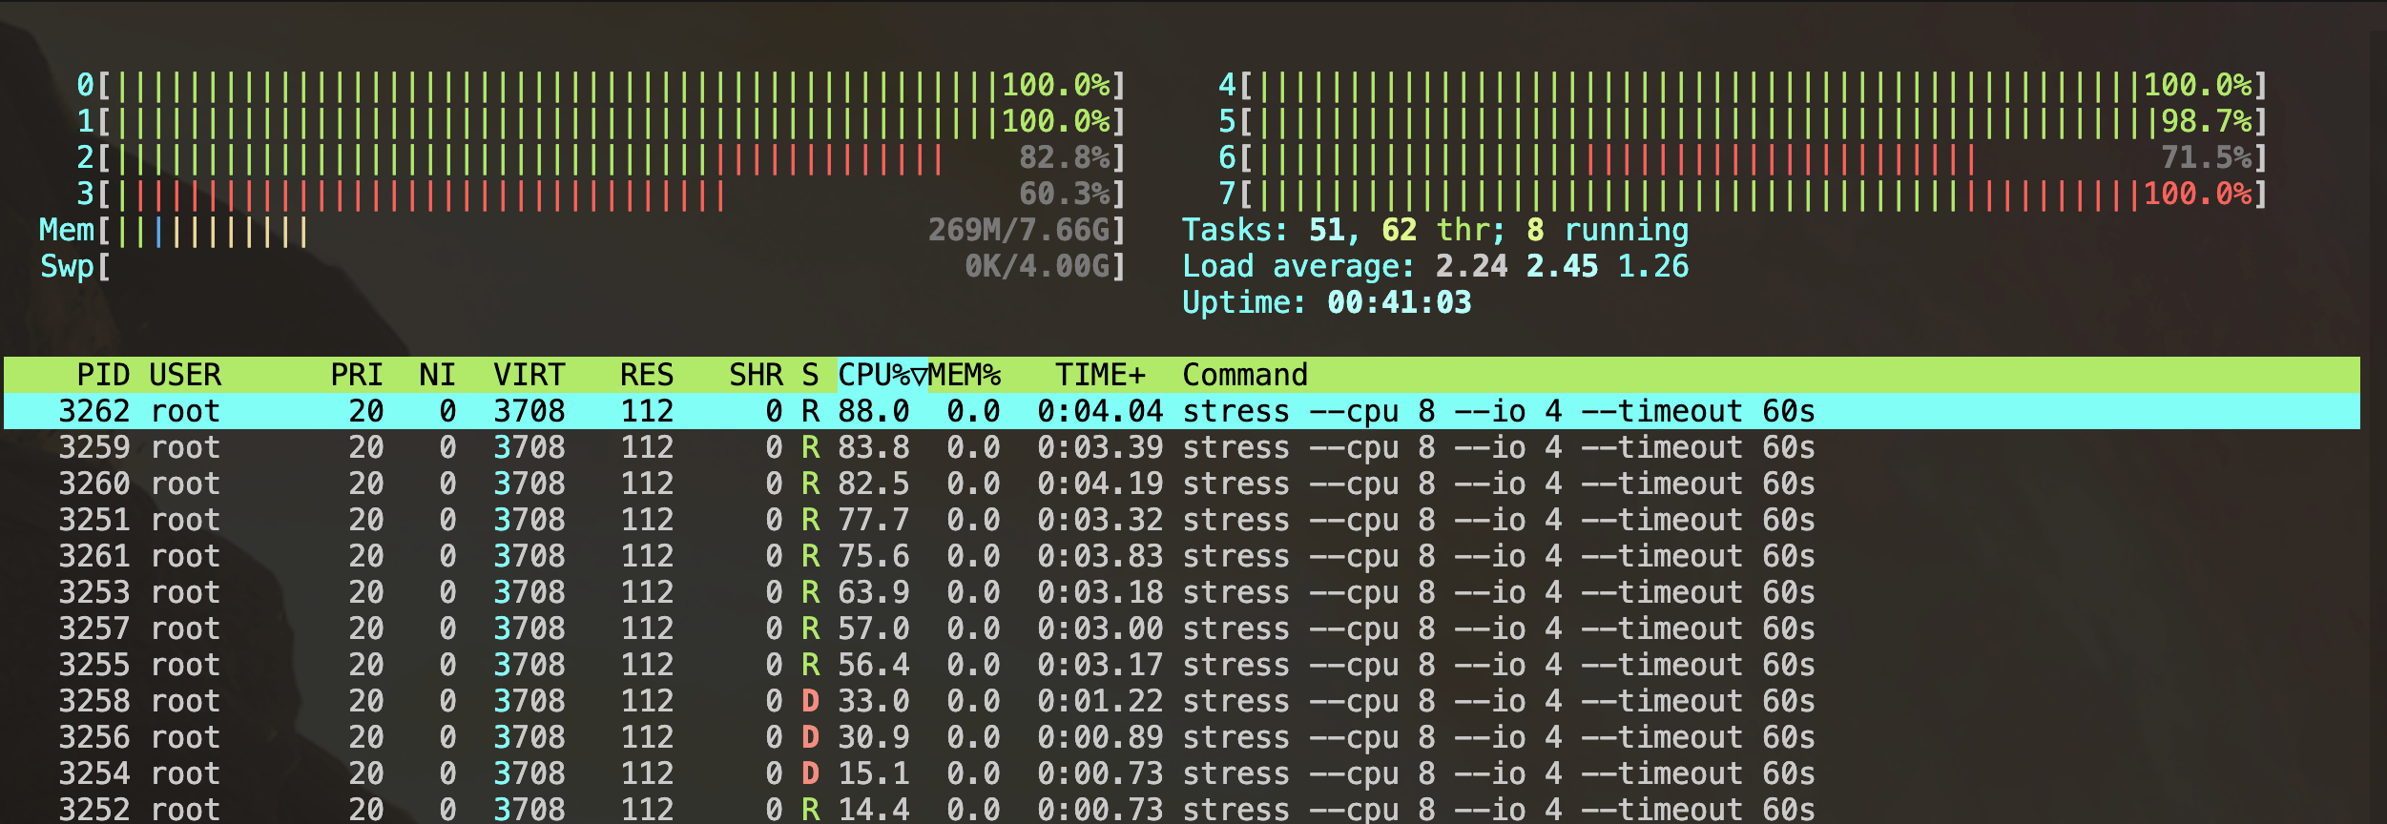Sort processes by the PID column

click(103, 375)
